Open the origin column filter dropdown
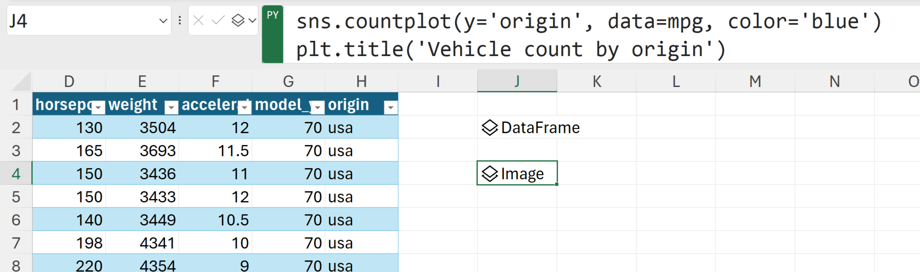This screenshot has width=920, height=272. [x=390, y=107]
